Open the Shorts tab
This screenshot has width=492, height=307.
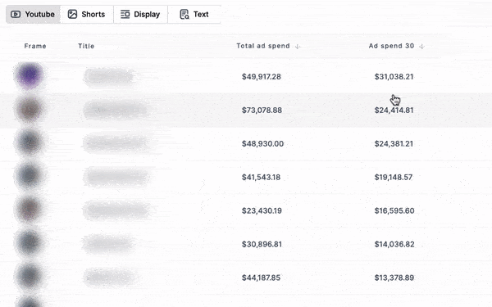point(87,15)
